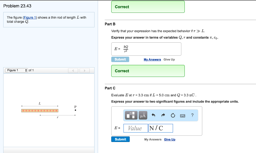256x153 pixels.
Task: Select the units (μÅ) icon
Action: pyautogui.click(x=142, y=115)
